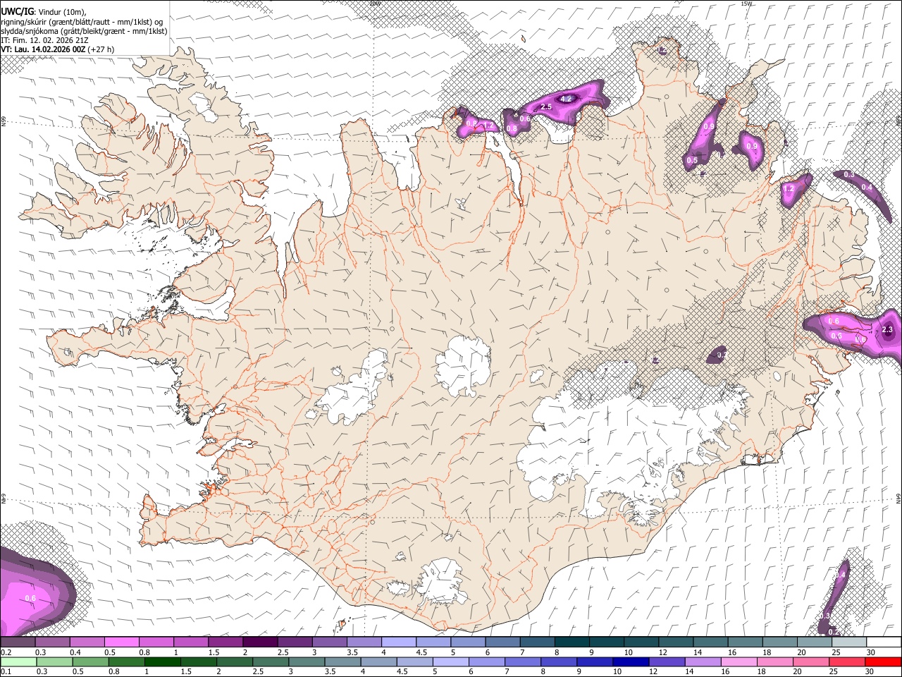Click the '2.5' map value beside the 4.2 peak
This screenshot has width=902, height=677.
pos(545,106)
